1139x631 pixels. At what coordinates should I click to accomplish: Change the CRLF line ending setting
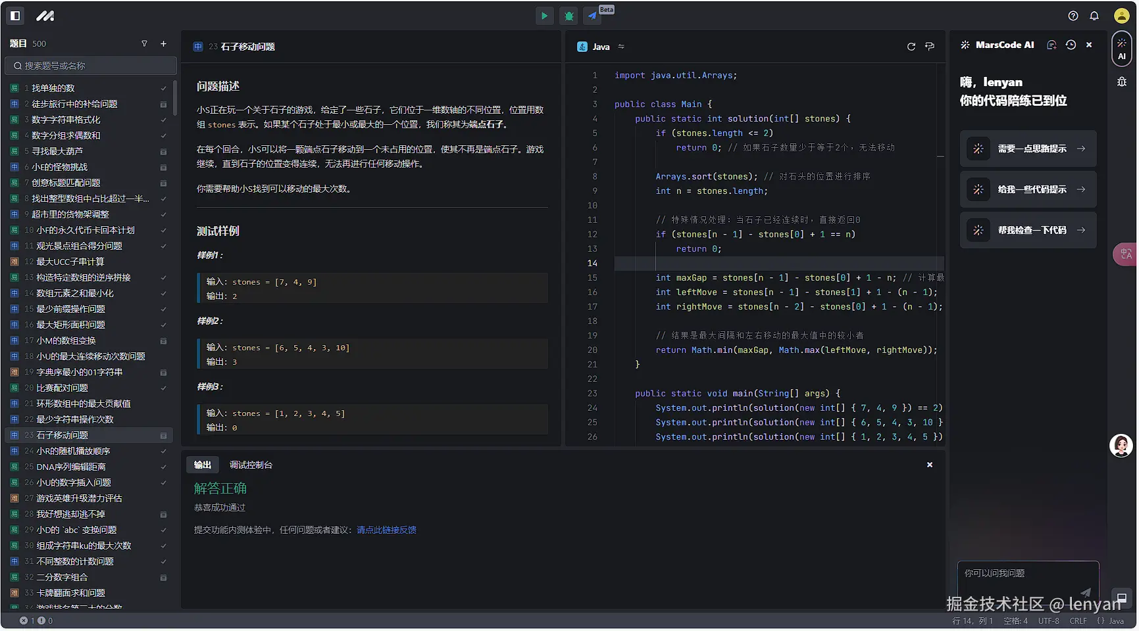point(1078,621)
